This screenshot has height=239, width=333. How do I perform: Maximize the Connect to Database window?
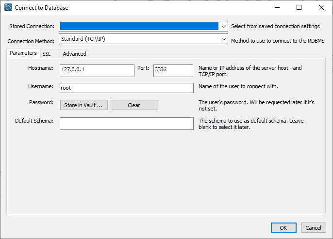point(299,7)
